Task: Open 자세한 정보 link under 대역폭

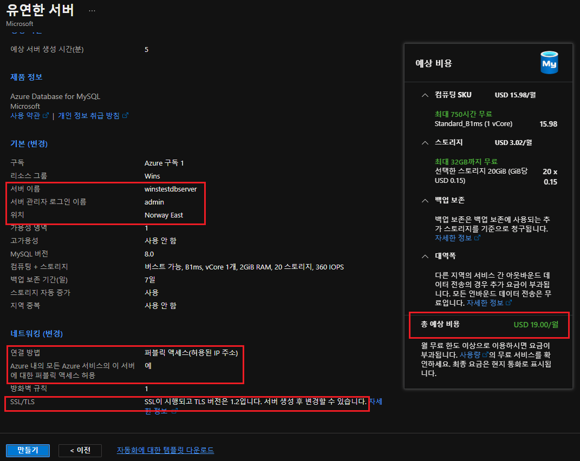Action: click(x=485, y=303)
